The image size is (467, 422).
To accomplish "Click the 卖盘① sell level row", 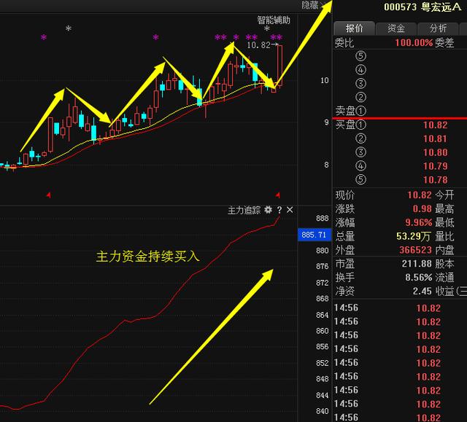I will [x=400, y=111].
